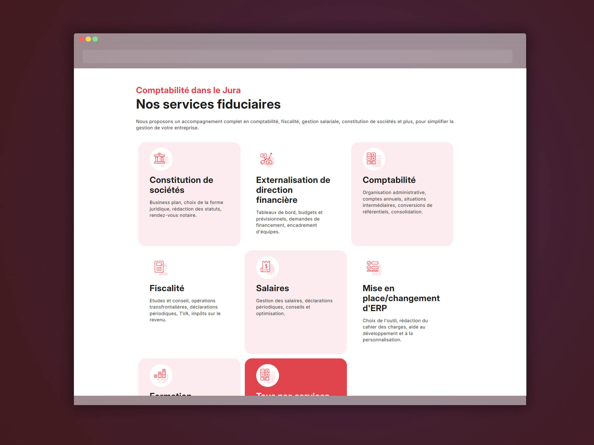Click the bank icon on Constitution de sociétés card
The width and height of the screenshot is (594, 445).
pos(161,159)
